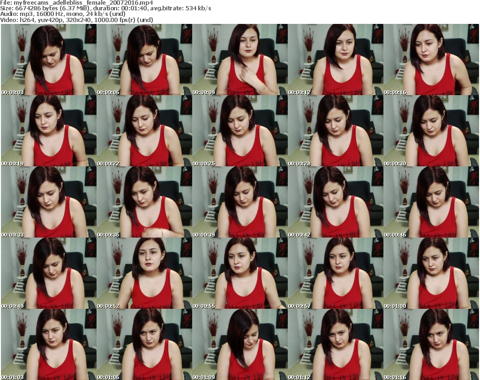
Task: Choose the thumbnail at 00:00:16
Action: [431, 60]
